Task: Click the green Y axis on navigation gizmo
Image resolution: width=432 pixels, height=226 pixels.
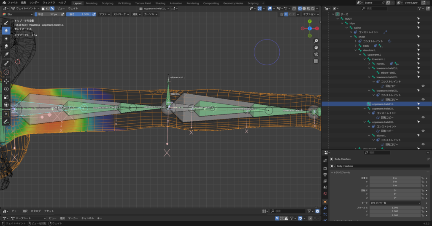Action: pyautogui.click(x=309, y=21)
